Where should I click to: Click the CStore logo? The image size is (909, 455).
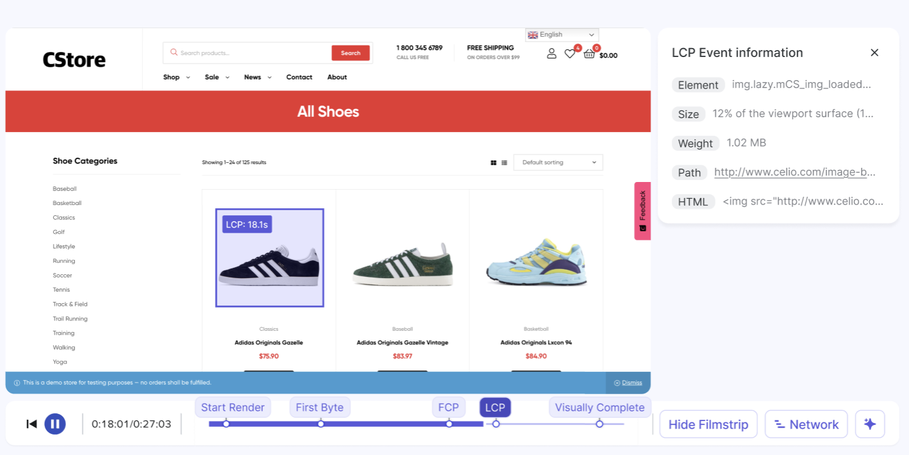pyautogui.click(x=74, y=60)
